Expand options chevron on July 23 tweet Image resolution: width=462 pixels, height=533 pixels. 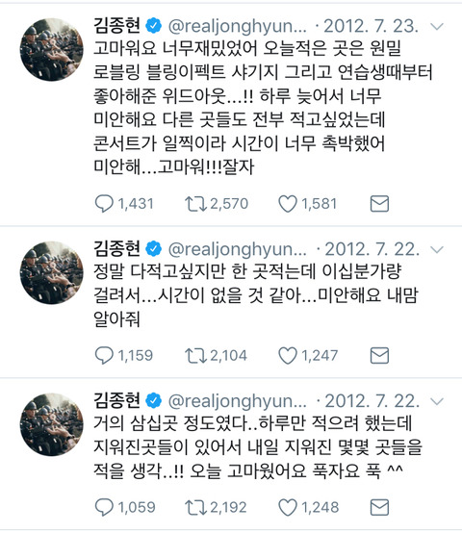tap(437, 26)
